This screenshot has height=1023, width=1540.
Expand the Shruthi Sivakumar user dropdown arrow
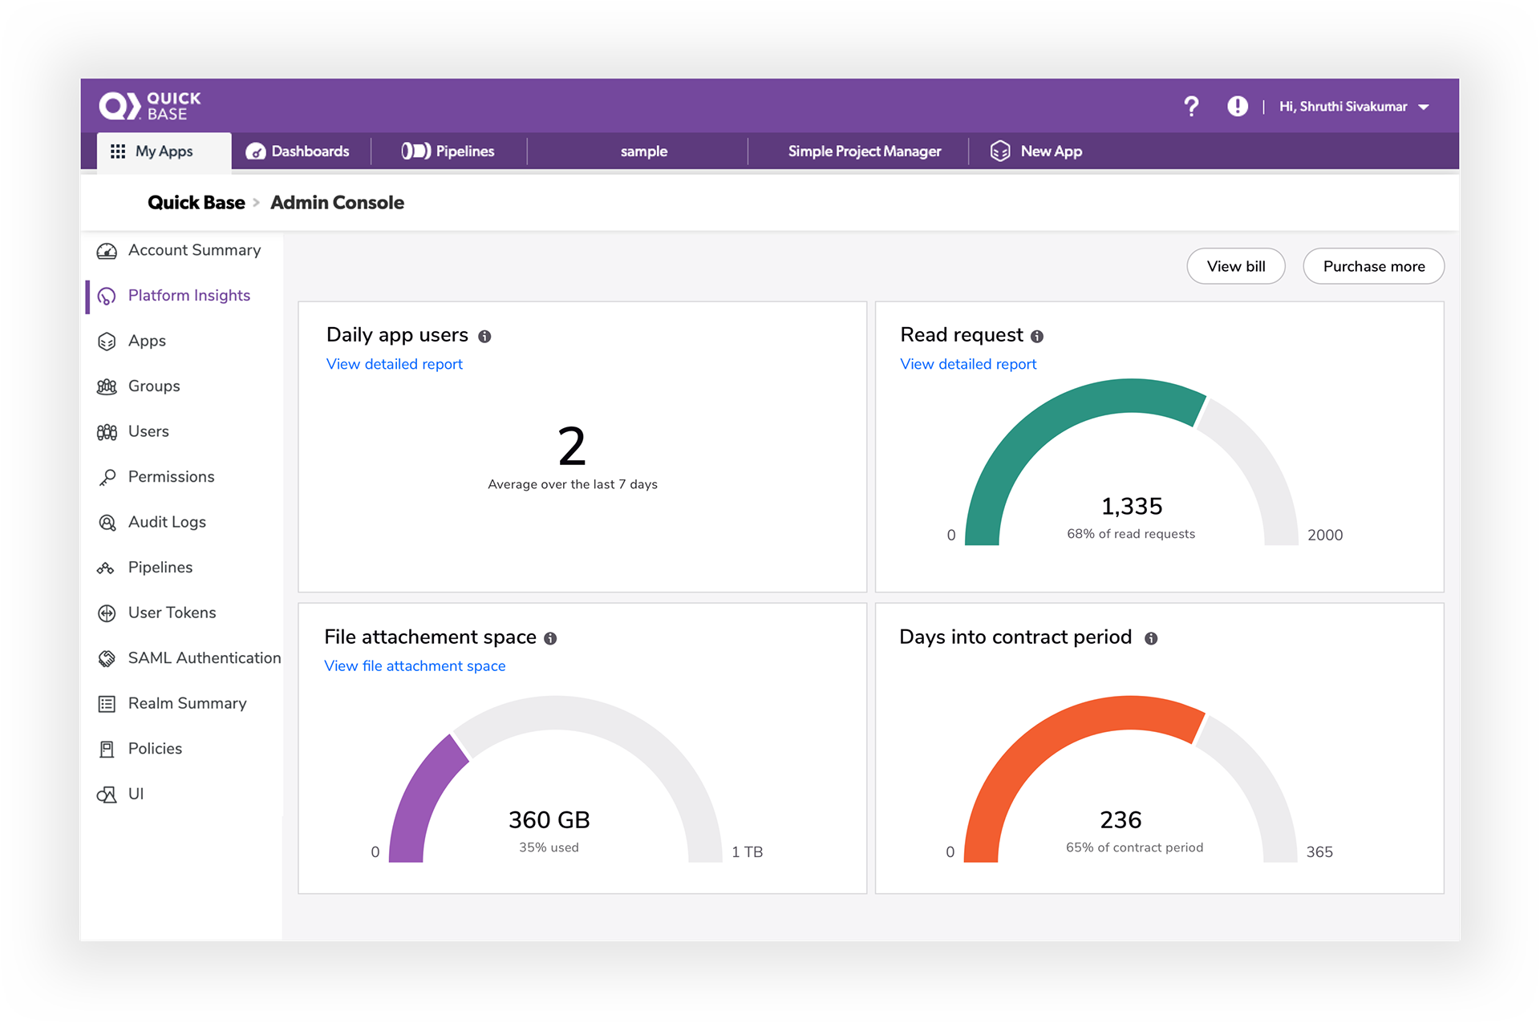point(1424,107)
